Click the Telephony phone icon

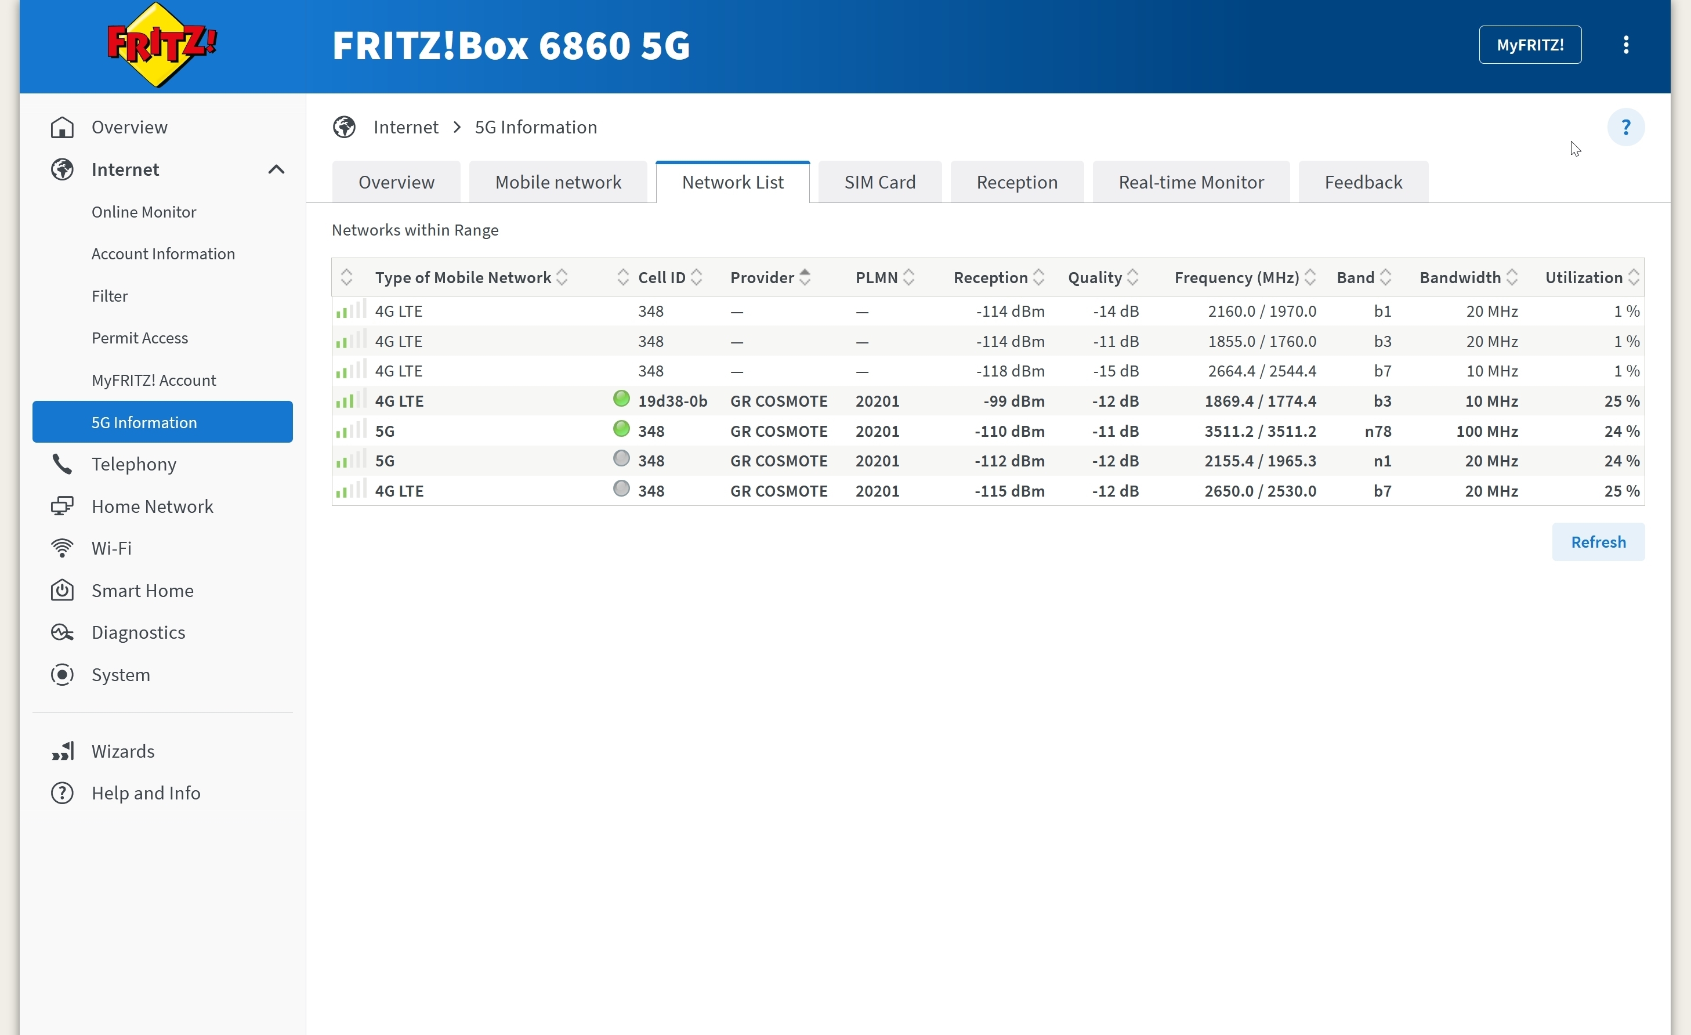click(x=63, y=465)
